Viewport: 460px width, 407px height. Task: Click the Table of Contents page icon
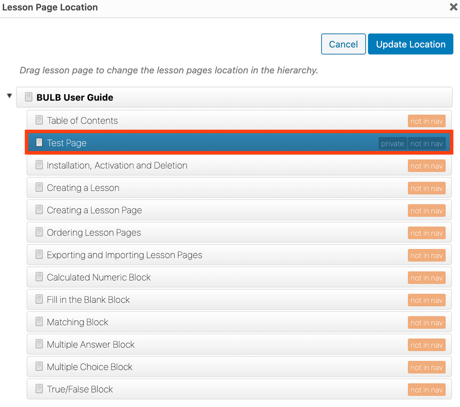39,120
